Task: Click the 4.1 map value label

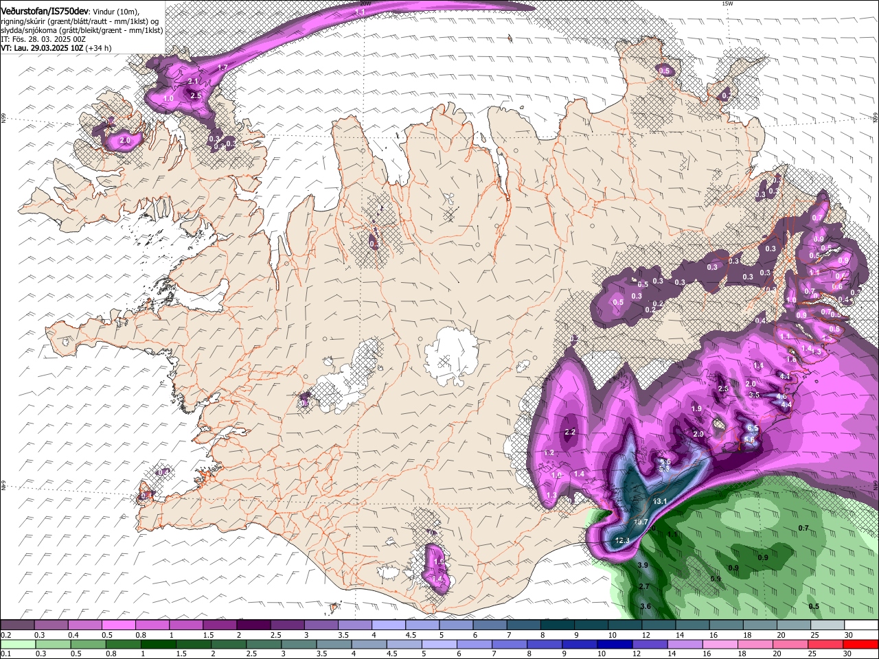Action: 786,376
